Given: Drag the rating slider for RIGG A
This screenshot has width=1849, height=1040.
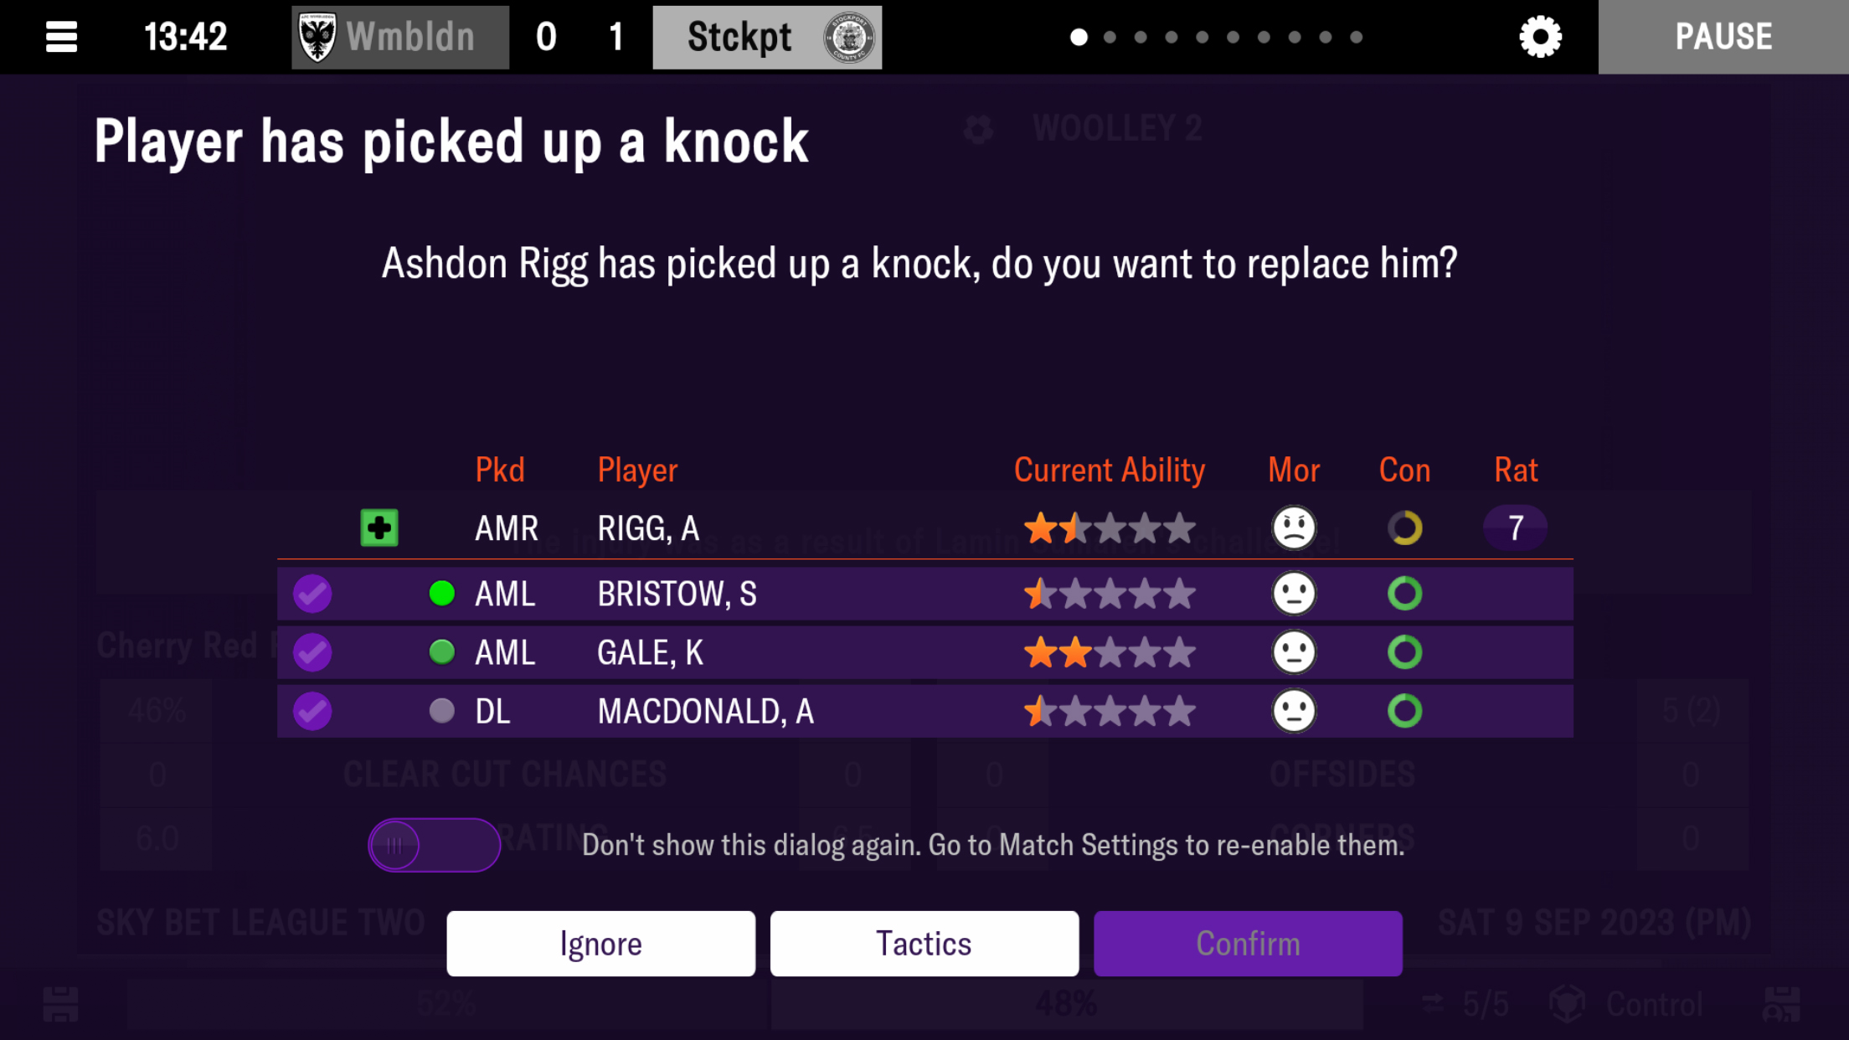Looking at the screenshot, I should click(x=1515, y=527).
